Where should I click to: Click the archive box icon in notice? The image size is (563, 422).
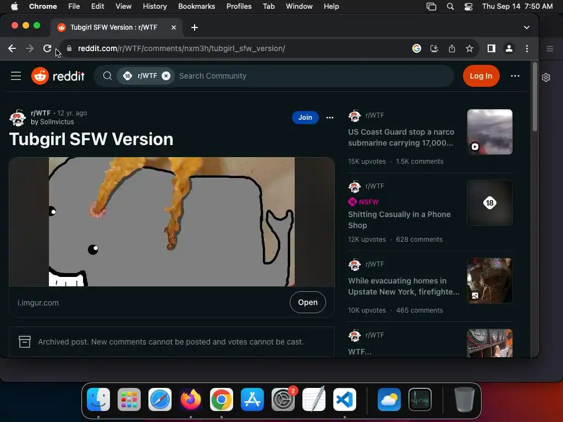tap(25, 342)
